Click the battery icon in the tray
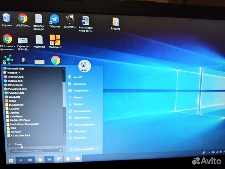225x169 pixels. 213,152
